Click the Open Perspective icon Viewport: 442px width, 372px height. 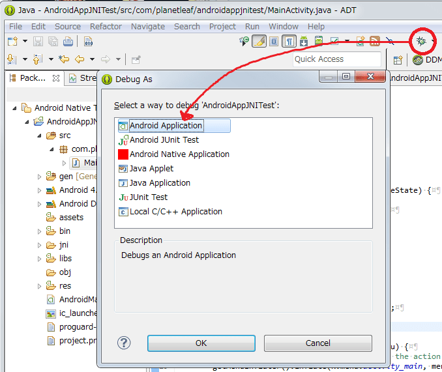398,60
